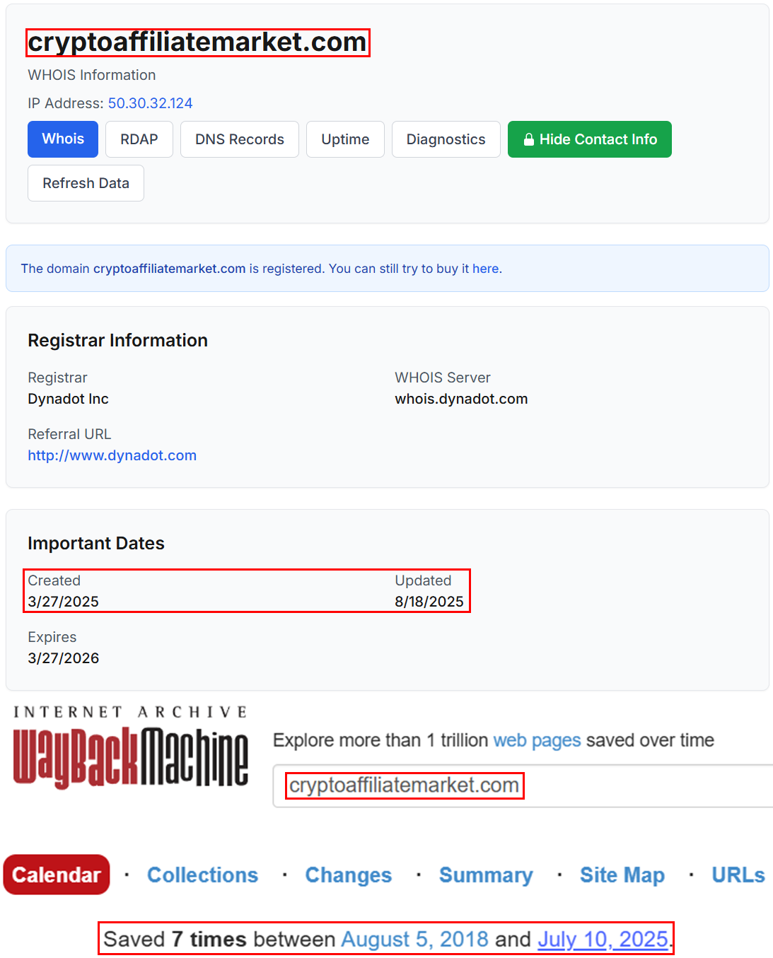Switch to the DNS Records tab
This screenshot has width=773, height=958.
[x=239, y=139]
